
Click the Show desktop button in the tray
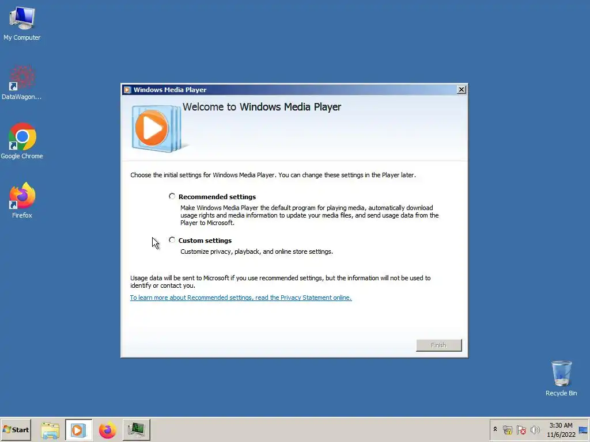coord(583,429)
